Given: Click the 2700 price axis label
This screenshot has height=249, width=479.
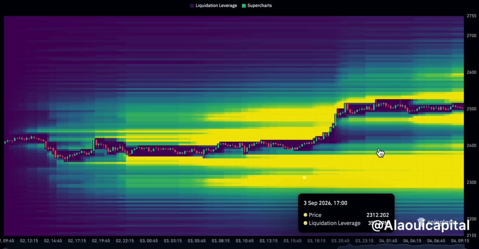Looking at the screenshot, I should [x=471, y=36].
